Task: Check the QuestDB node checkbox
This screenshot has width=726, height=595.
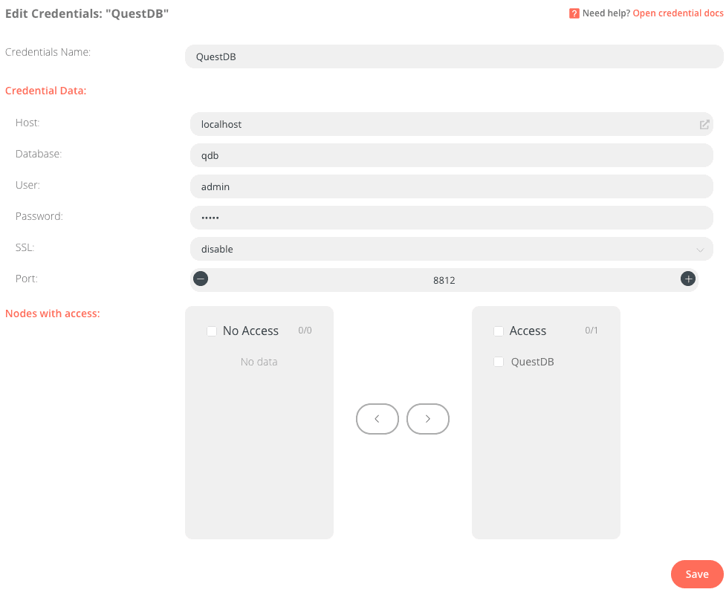Action: point(499,362)
